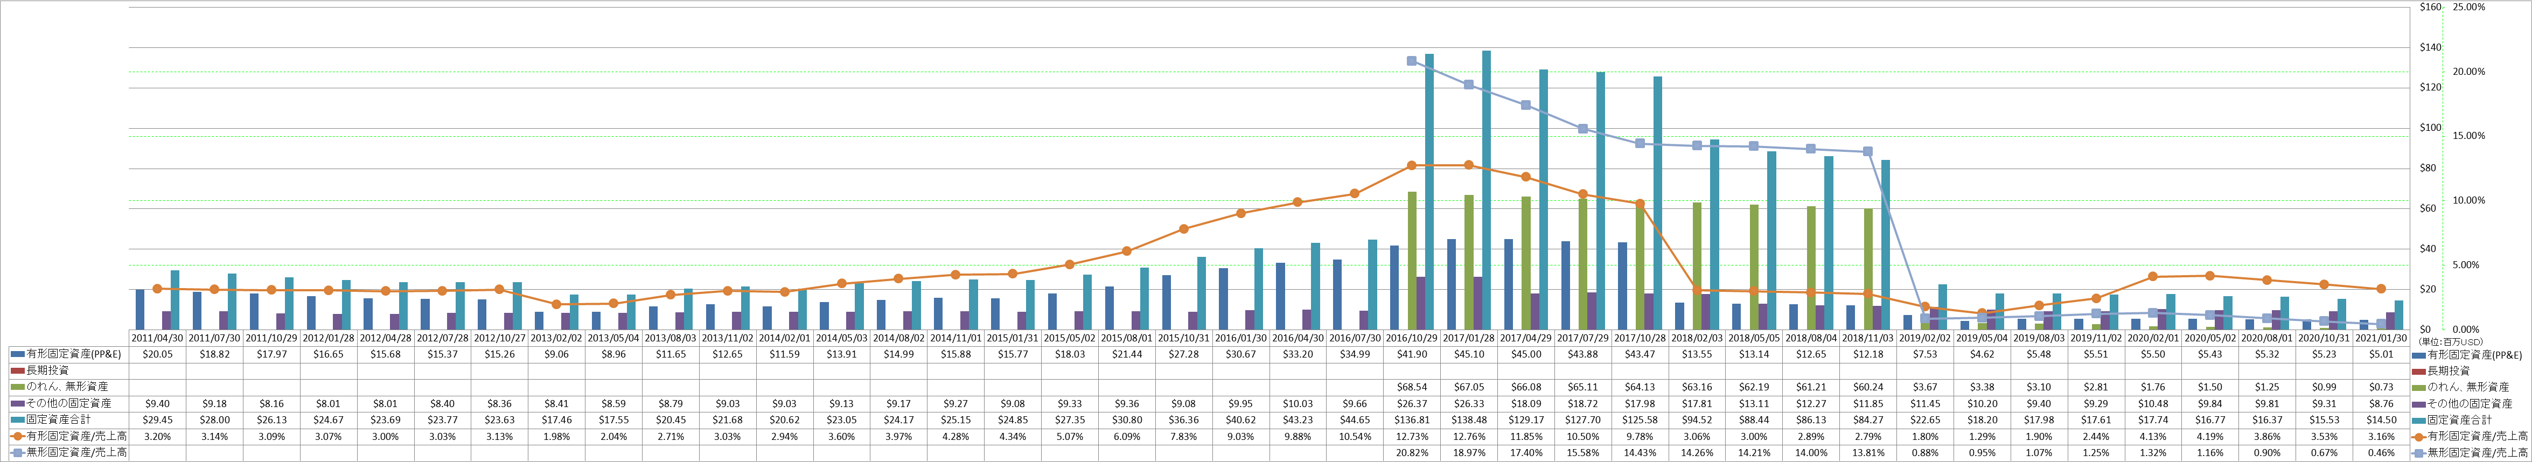
Task: Click the $136.81 total cell
Action: coord(1412,420)
